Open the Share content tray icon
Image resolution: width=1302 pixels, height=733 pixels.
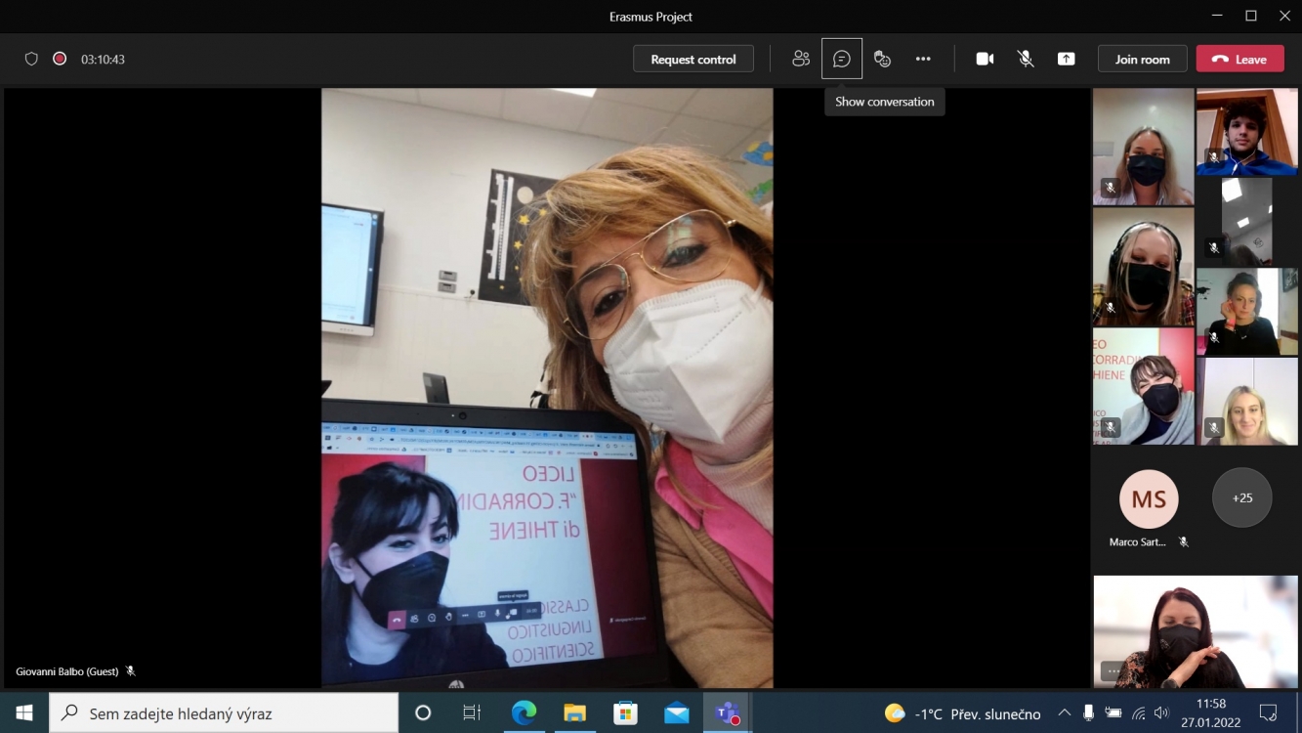click(1067, 59)
